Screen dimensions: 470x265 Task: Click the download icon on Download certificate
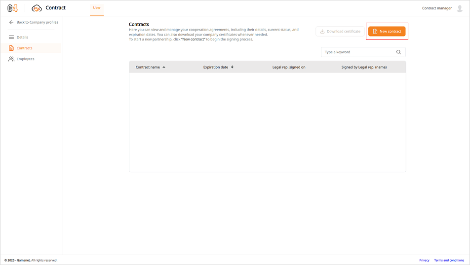point(322,31)
